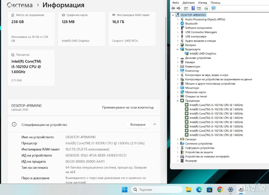Open the Windows Start menu
The height and width of the screenshot is (195, 269).
(125, 189)
